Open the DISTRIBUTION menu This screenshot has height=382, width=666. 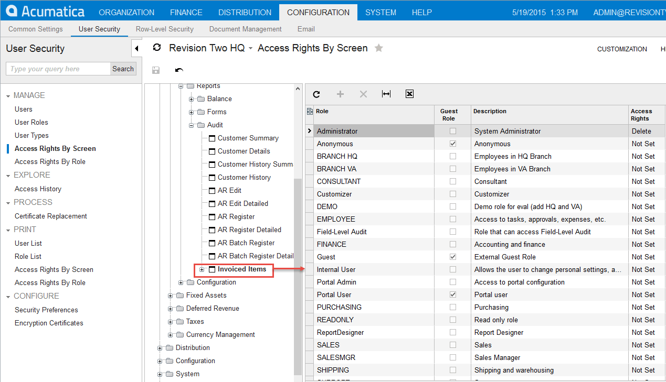pos(245,12)
